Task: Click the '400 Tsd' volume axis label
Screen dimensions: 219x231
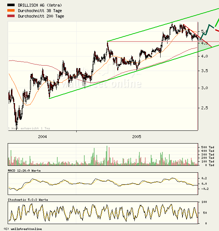Action: pos(208,151)
